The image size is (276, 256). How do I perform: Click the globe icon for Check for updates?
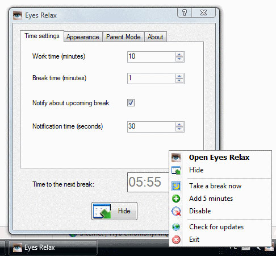click(176, 227)
